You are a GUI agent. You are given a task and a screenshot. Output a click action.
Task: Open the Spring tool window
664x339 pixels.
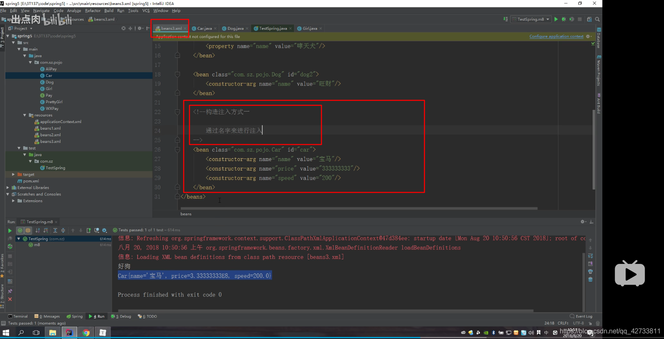click(x=74, y=317)
